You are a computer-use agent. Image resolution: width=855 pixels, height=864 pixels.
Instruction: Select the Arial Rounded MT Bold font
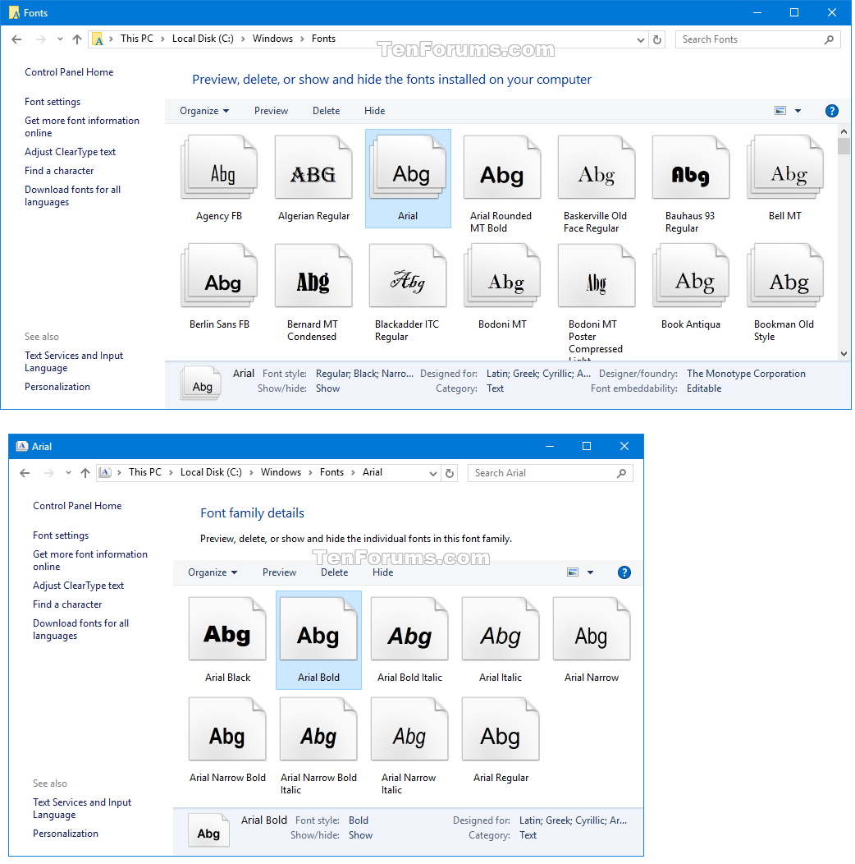tap(502, 168)
